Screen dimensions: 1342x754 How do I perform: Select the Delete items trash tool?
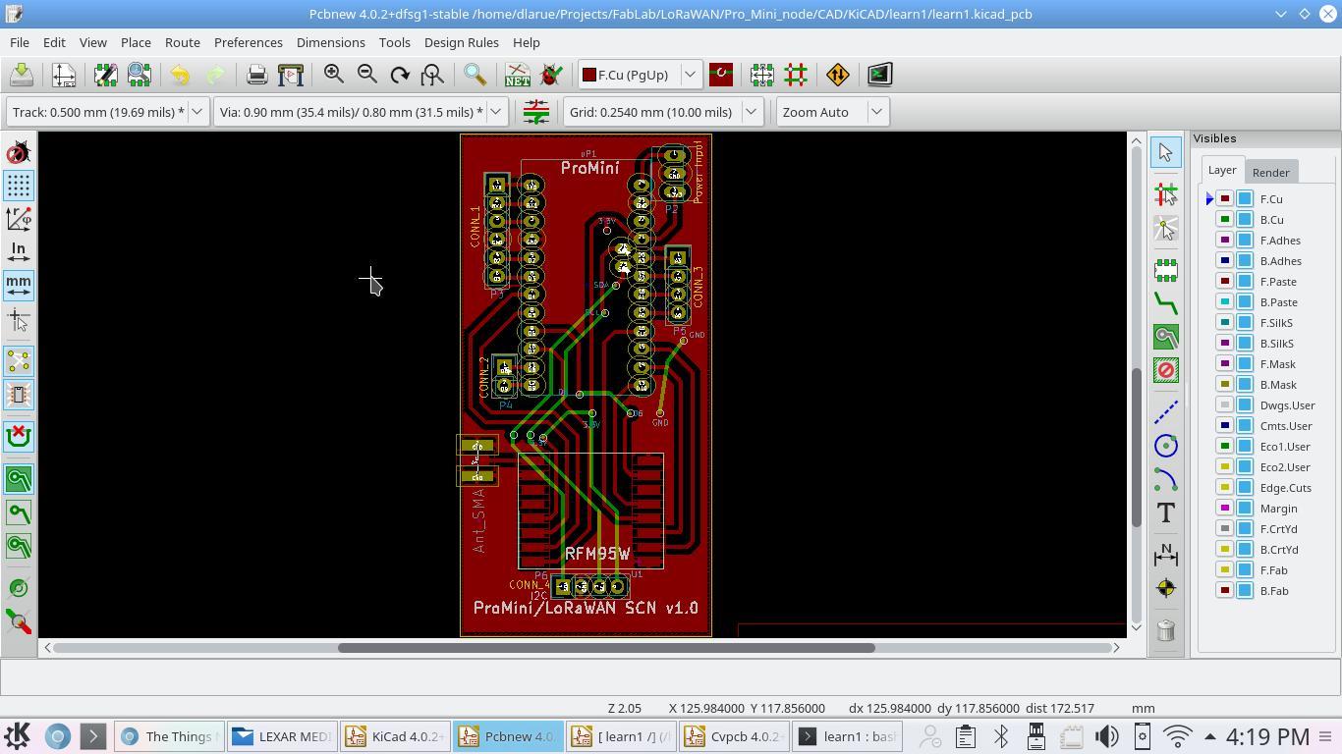1166,630
